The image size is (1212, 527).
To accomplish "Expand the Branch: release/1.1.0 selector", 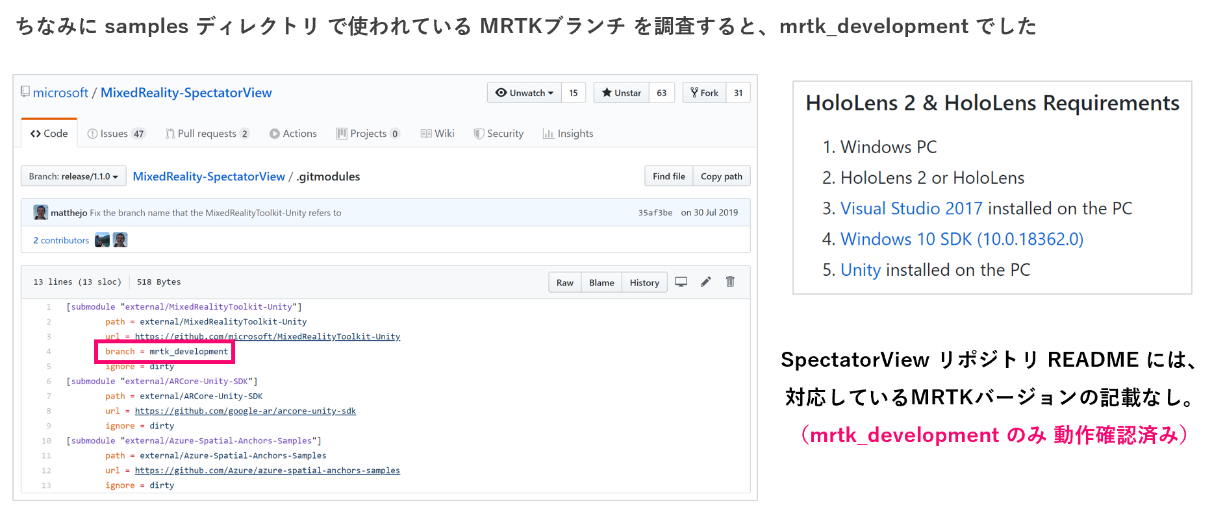I will 73,177.
